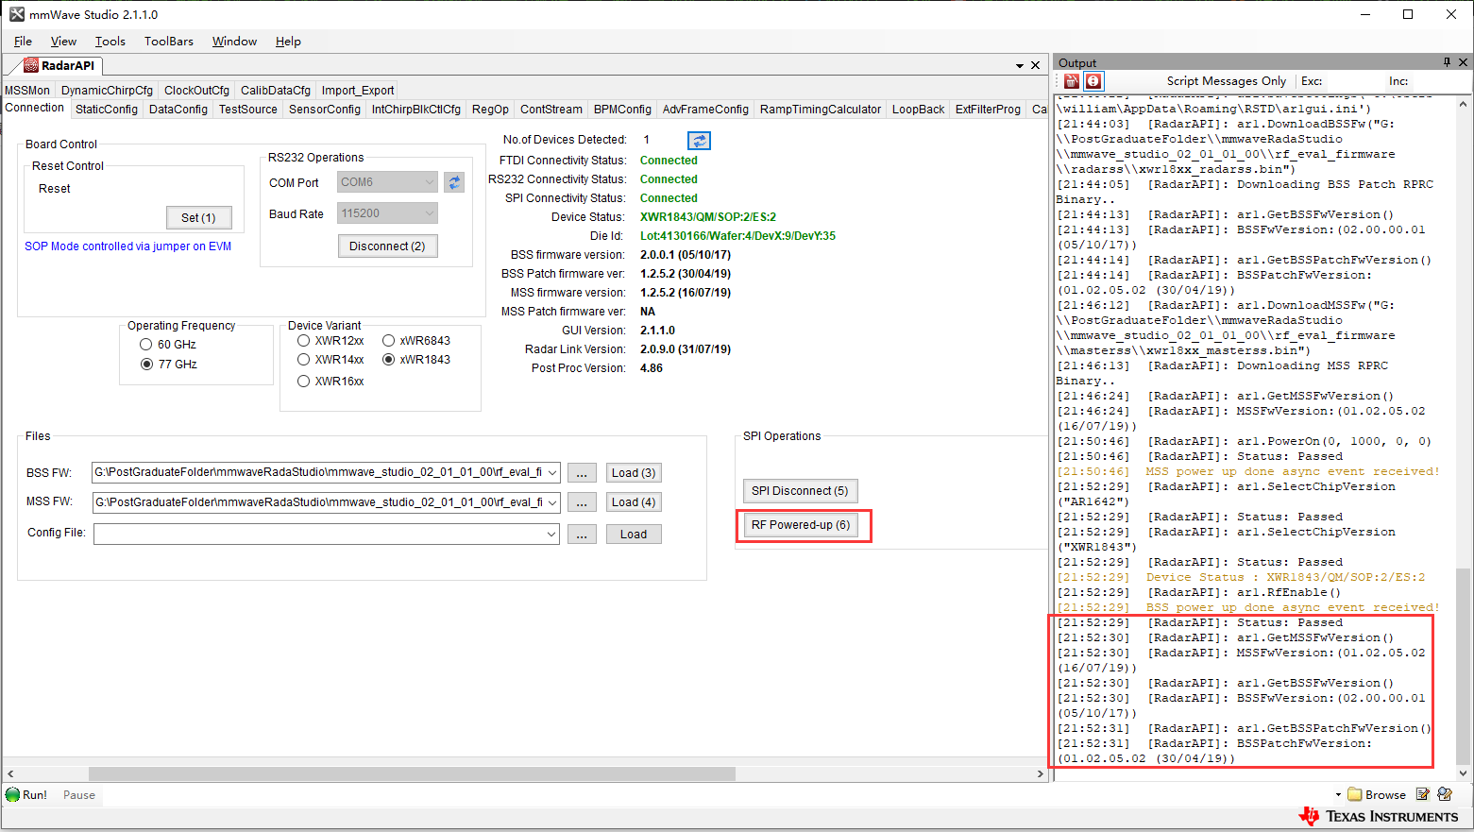Expand the MSS FW path dropdown
The width and height of the screenshot is (1474, 832).
click(x=552, y=502)
